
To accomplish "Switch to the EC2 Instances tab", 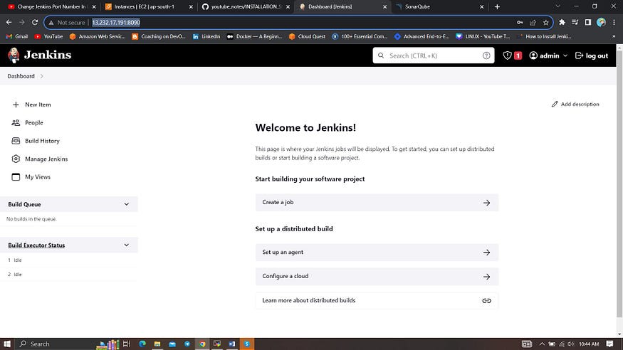I will click(x=148, y=6).
